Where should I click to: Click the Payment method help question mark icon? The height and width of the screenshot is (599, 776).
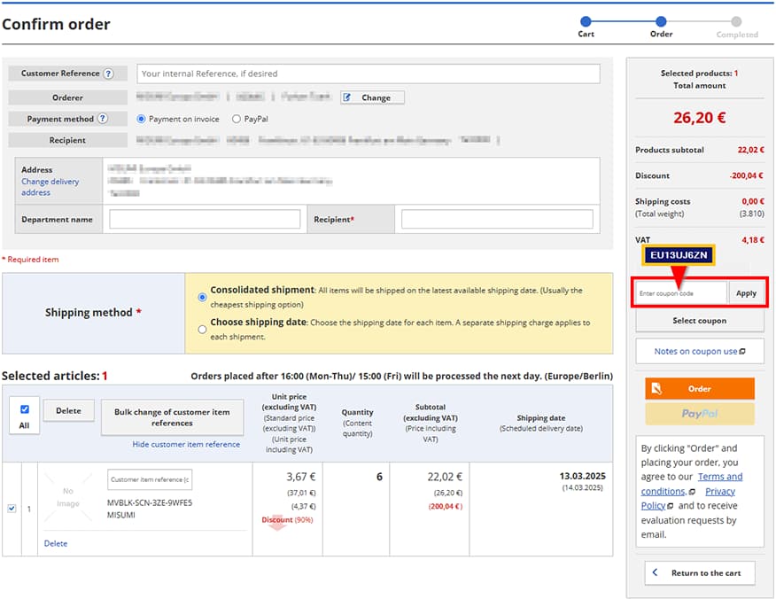[x=102, y=119]
